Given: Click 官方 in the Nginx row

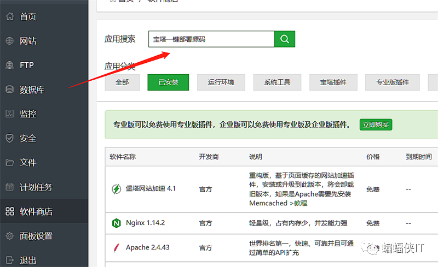Looking at the screenshot, I should [x=206, y=223].
